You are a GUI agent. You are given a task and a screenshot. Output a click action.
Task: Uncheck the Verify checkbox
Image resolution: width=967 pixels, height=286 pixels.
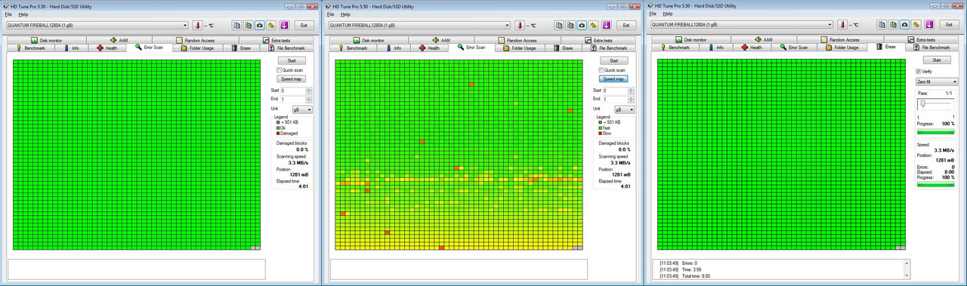(x=919, y=71)
